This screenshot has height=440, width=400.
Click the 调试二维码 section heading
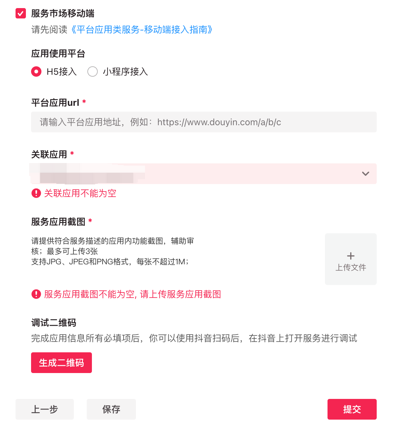coord(54,323)
